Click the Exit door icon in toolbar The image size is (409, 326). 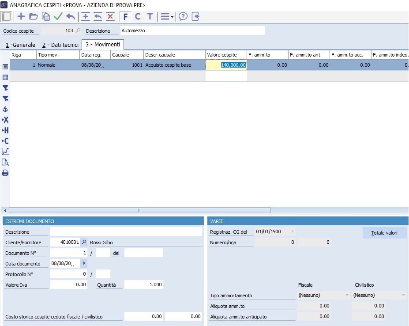tap(195, 17)
